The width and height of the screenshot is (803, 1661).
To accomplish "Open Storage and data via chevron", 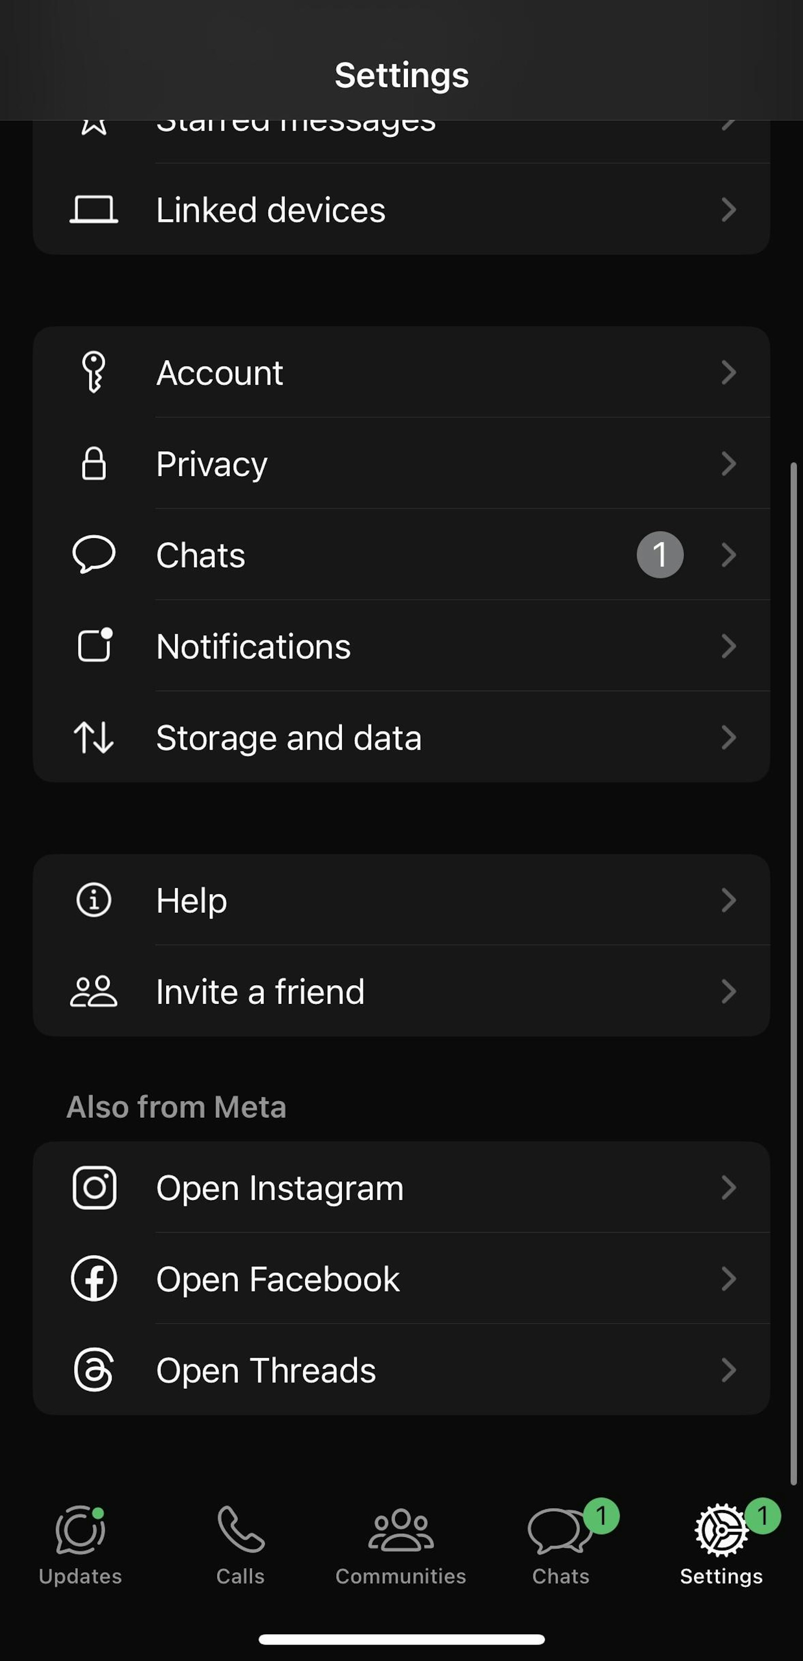I will point(728,737).
